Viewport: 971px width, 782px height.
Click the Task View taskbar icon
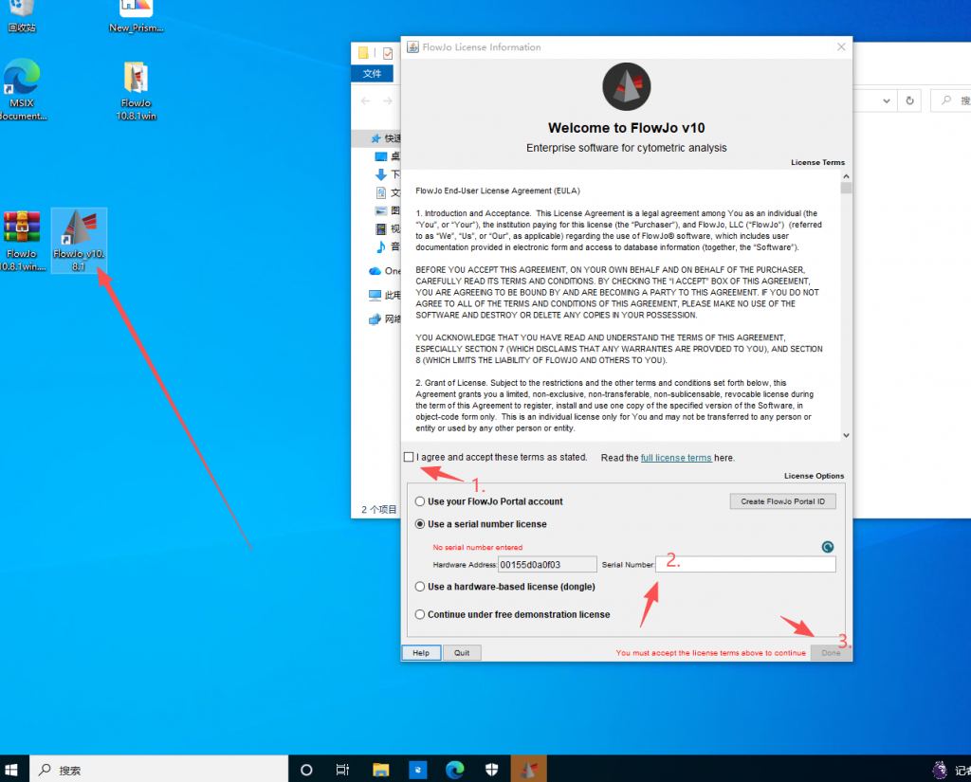pyautogui.click(x=343, y=769)
